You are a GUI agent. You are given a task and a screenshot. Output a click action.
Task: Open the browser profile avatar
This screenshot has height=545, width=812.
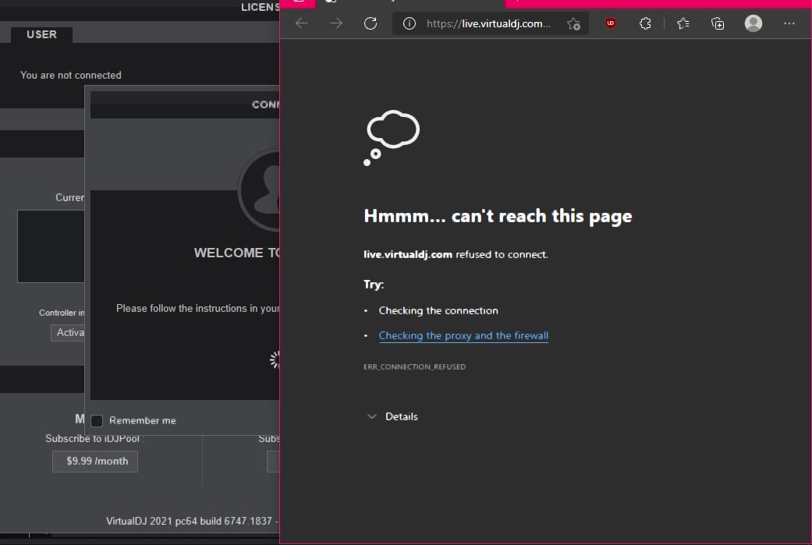[x=753, y=23]
